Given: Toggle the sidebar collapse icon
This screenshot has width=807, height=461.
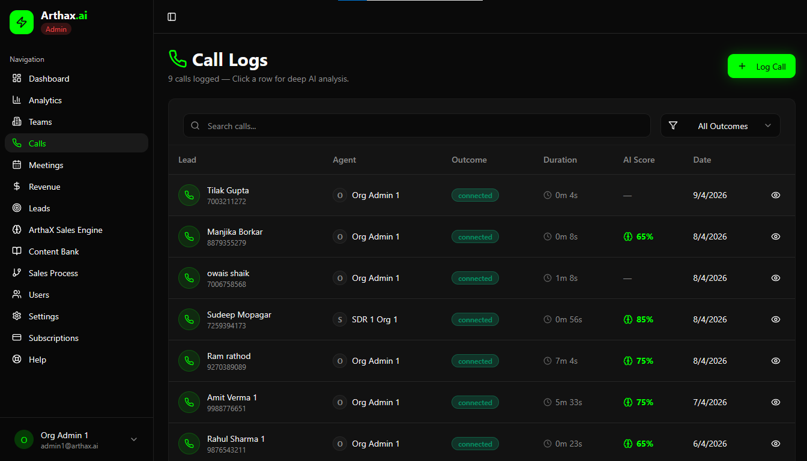Looking at the screenshot, I should 172,17.
